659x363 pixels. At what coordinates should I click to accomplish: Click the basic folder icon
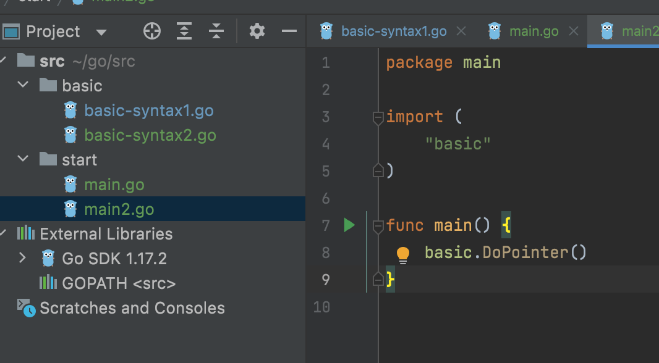(48, 85)
